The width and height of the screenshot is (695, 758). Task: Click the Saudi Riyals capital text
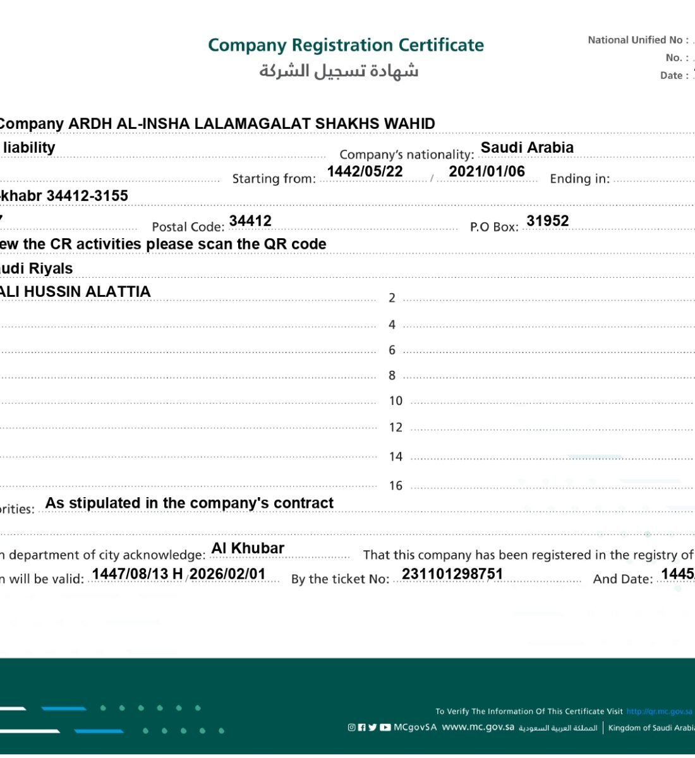(36, 268)
